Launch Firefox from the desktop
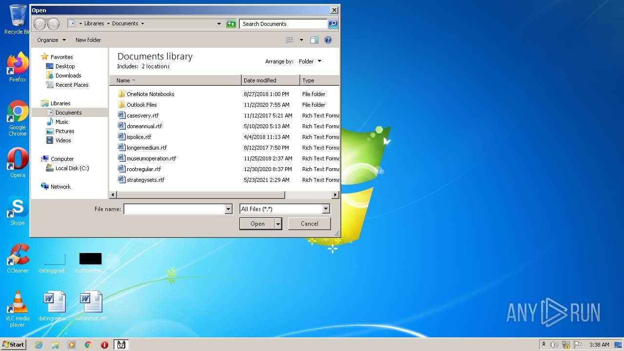Screen dimensions: 624x351 [18, 67]
